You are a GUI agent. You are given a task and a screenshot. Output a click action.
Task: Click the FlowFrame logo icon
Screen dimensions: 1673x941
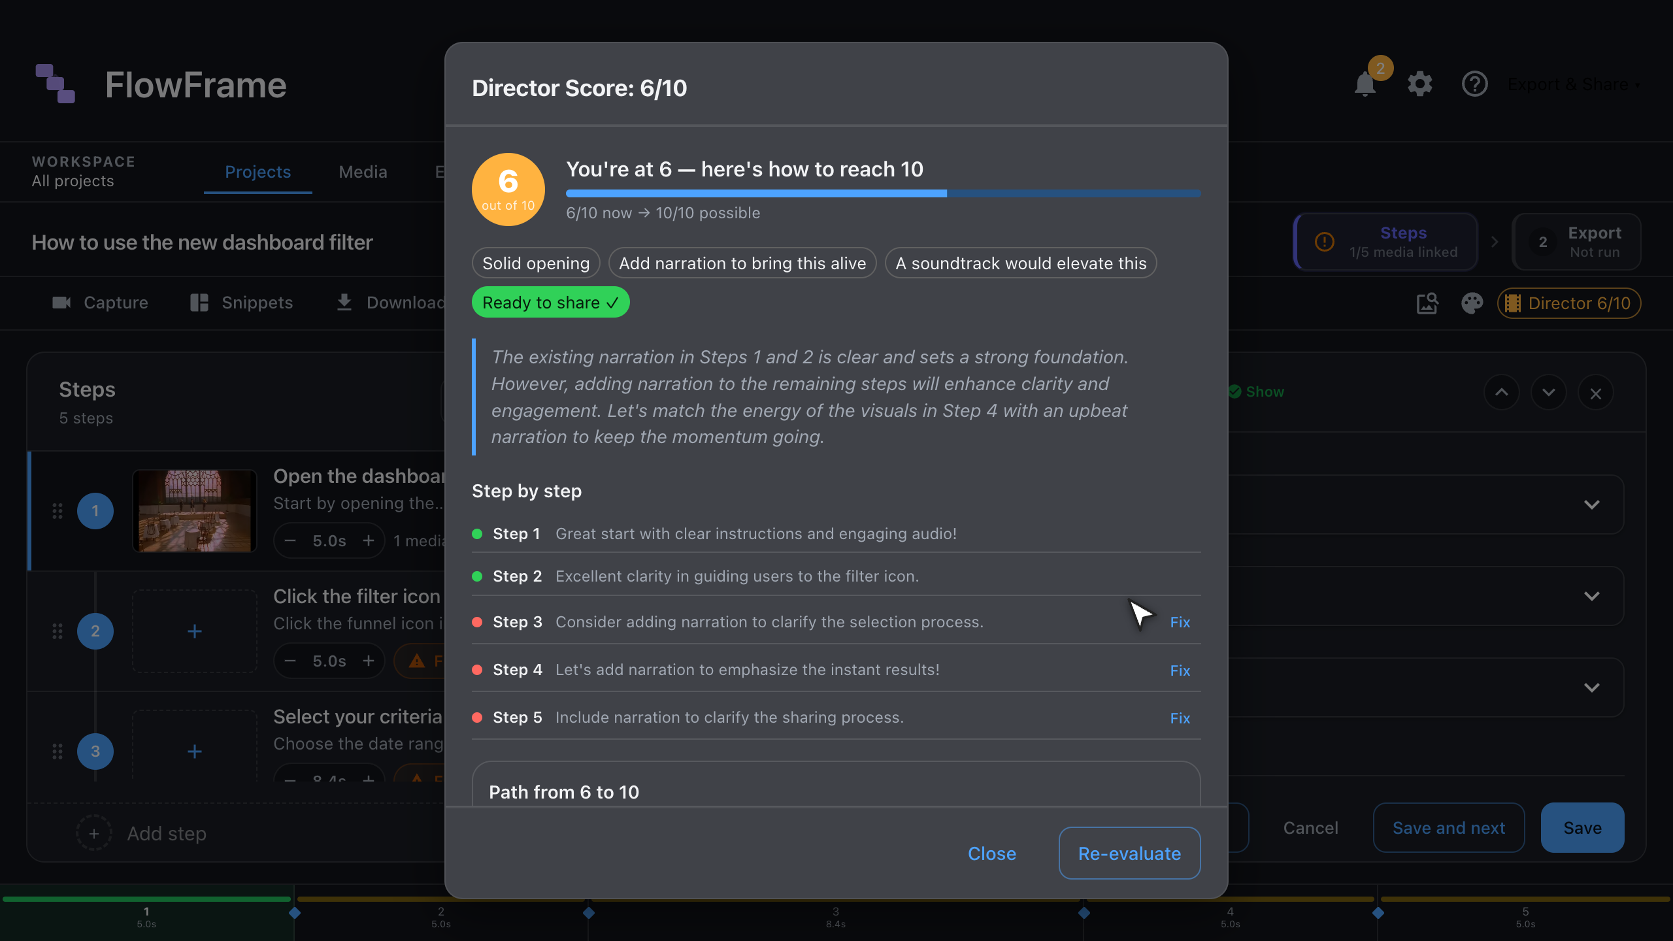pos(56,84)
